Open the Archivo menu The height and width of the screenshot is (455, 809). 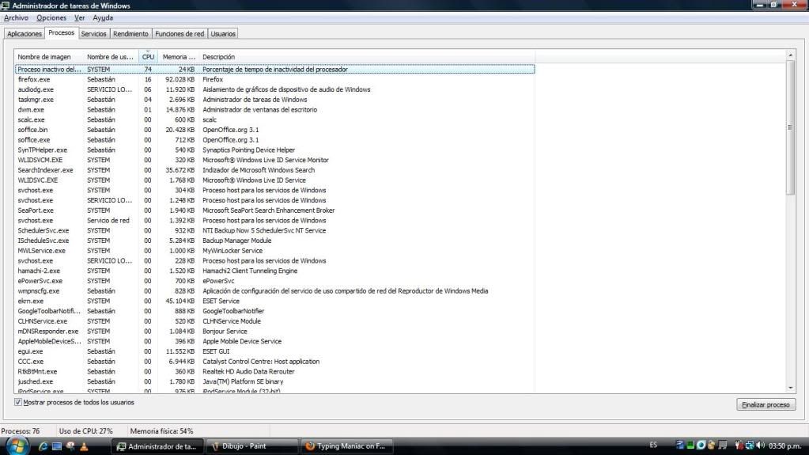pos(16,17)
